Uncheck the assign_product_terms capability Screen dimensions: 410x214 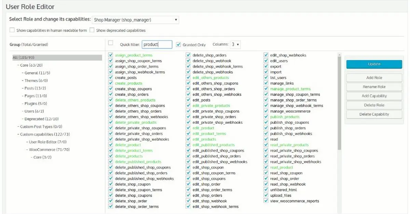pyautogui.click(x=111, y=55)
